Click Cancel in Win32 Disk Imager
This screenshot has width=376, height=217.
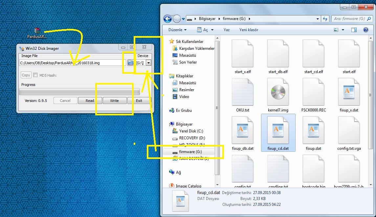pyautogui.click(x=65, y=101)
